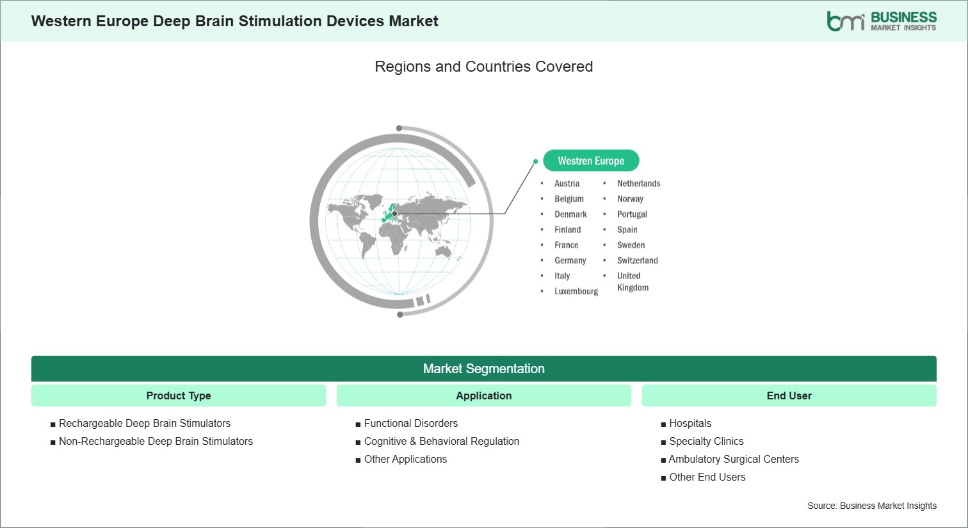The width and height of the screenshot is (968, 528).
Task: Click the page title Western Europe Deep Brain Stimulation Devices Market
Action: coord(235,21)
